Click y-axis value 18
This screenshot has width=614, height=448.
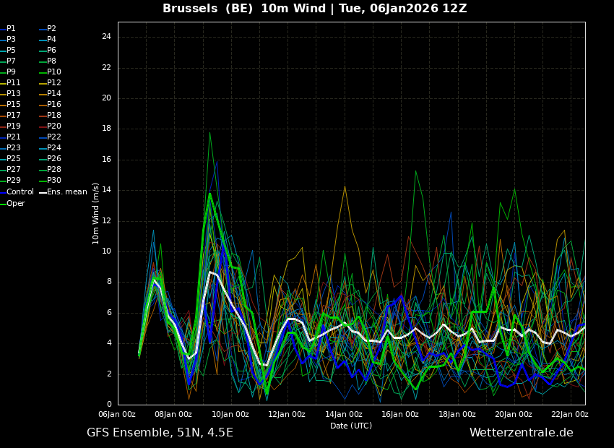106,129
